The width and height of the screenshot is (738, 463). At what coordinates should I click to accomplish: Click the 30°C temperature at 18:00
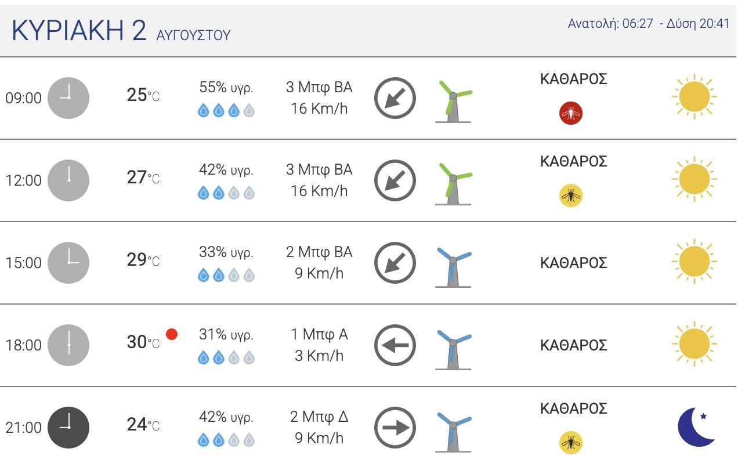tap(143, 342)
